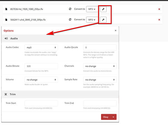Open wrench settings for 857036-hd_1920_1080_25fps.flv
This screenshot has height=127, width=168.
point(103,9)
